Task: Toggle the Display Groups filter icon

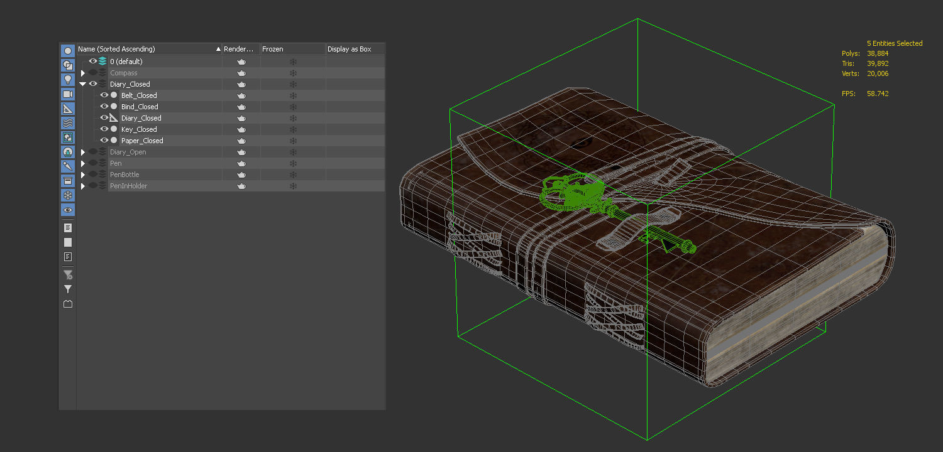Action: (68, 137)
